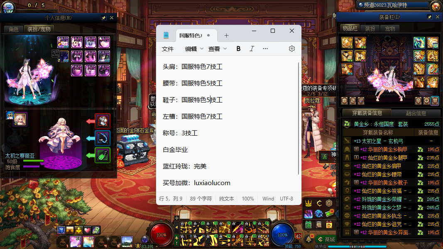443x249 pixels.
Task: Click the crown icon in the game menu
Action: (308, 203)
